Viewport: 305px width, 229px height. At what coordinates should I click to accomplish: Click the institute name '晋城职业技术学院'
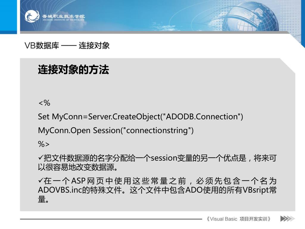pyautogui.click(x=63, y=16)
